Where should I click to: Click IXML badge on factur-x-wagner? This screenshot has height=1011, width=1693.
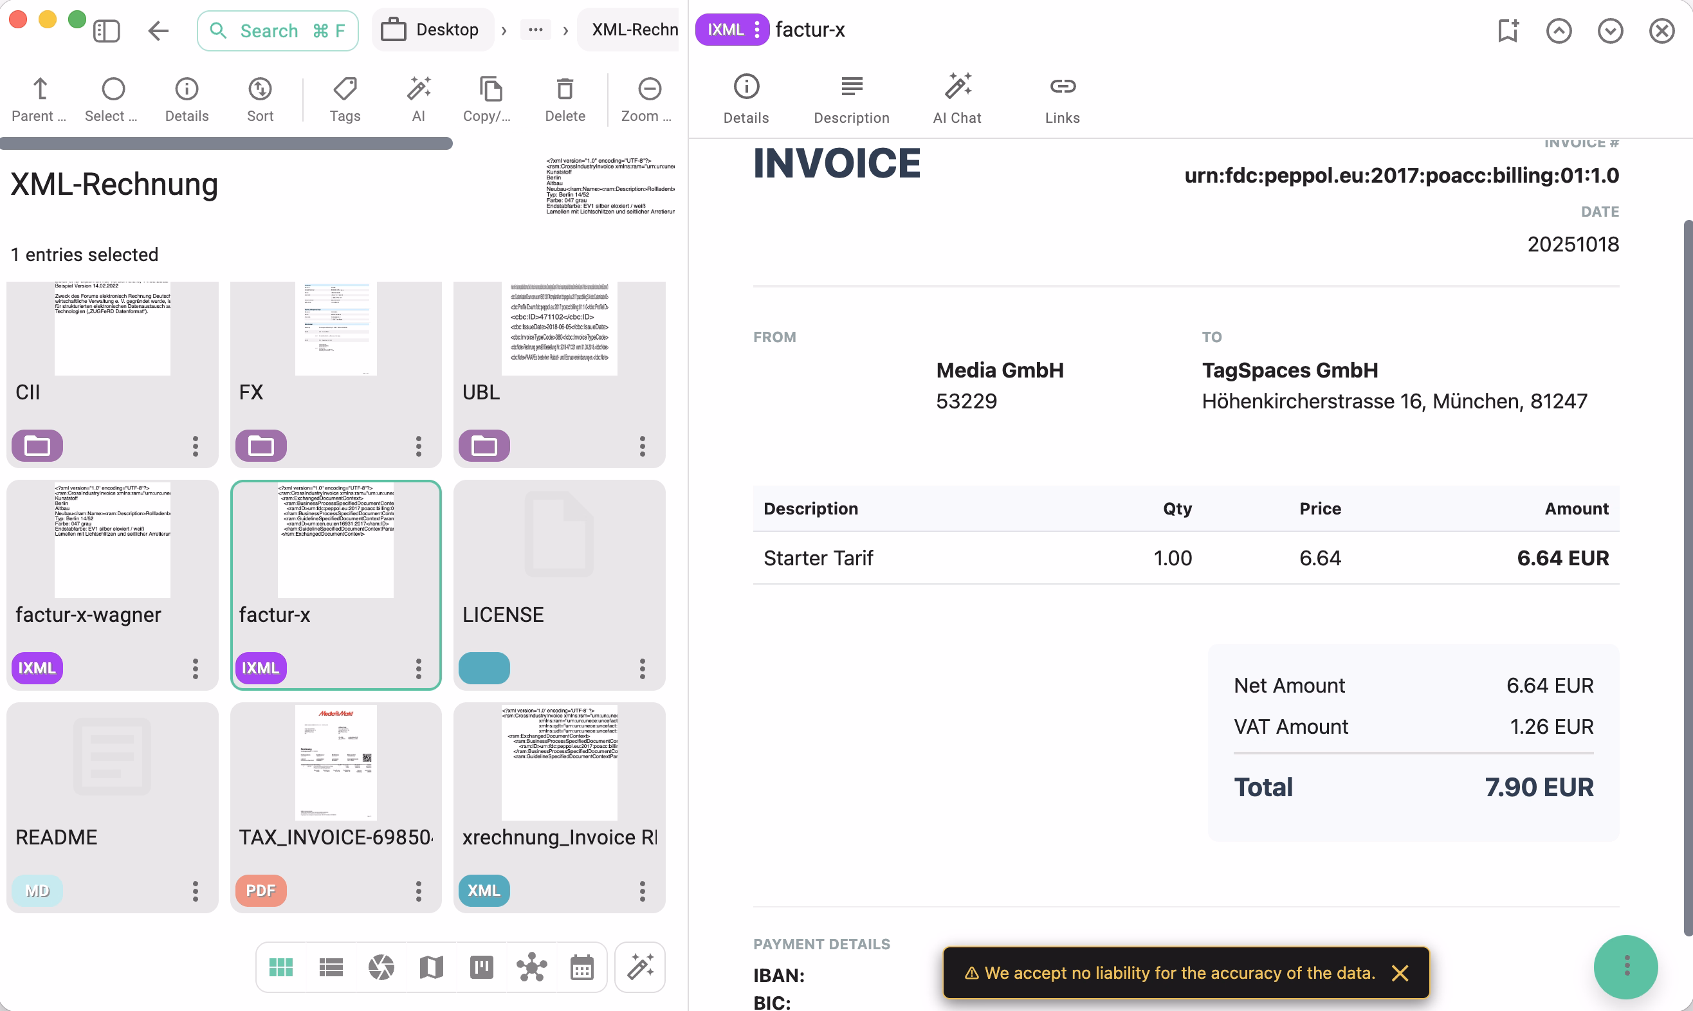coord(37,668)
